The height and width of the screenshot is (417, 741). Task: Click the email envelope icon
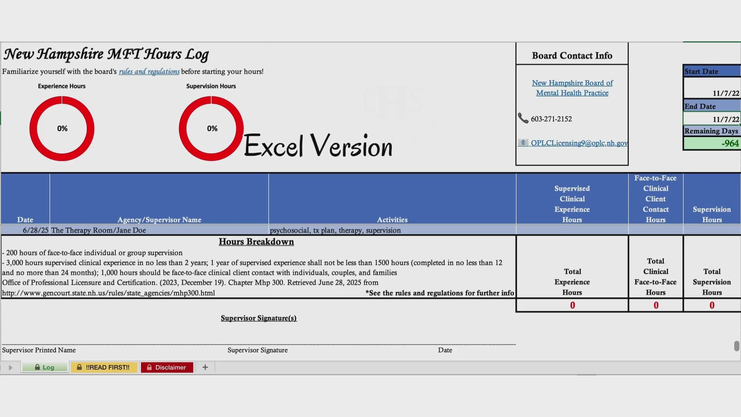pos(523,142)
